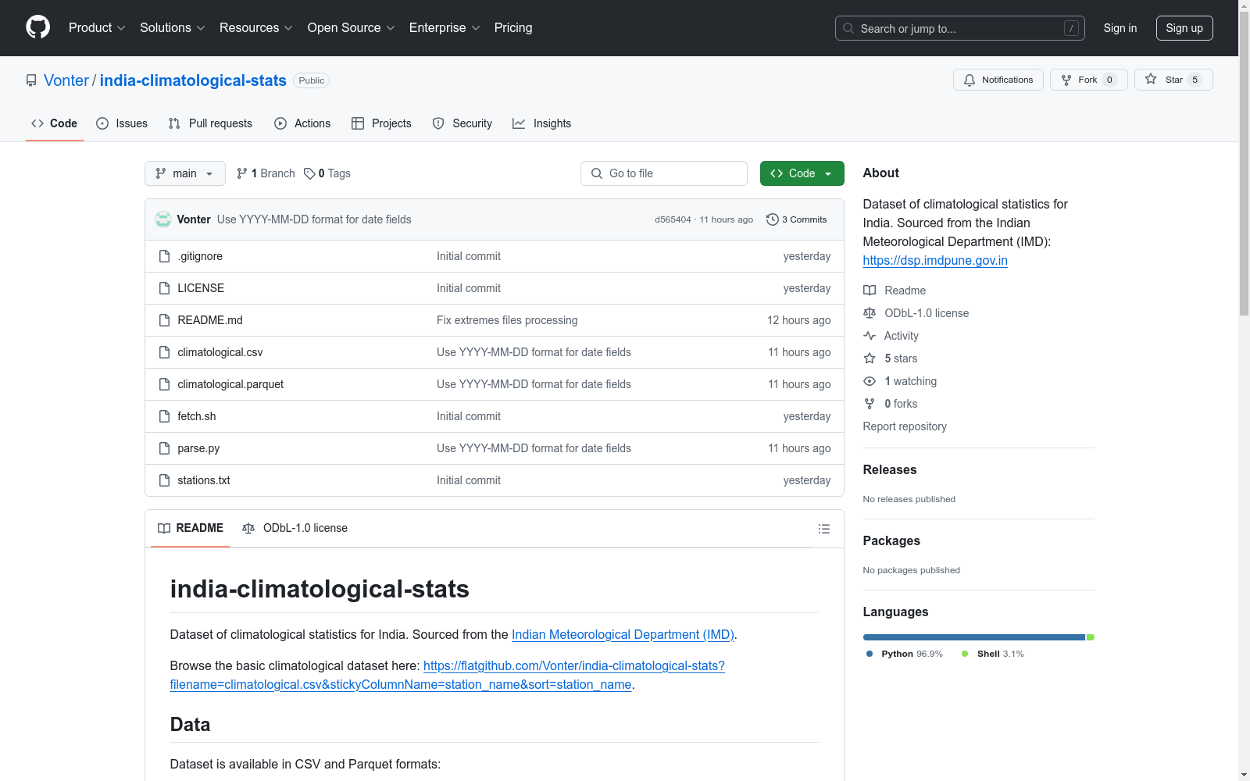Screen dimensions: 1250x781
Task: Expand the Product menu
Action: coord(97,27)
